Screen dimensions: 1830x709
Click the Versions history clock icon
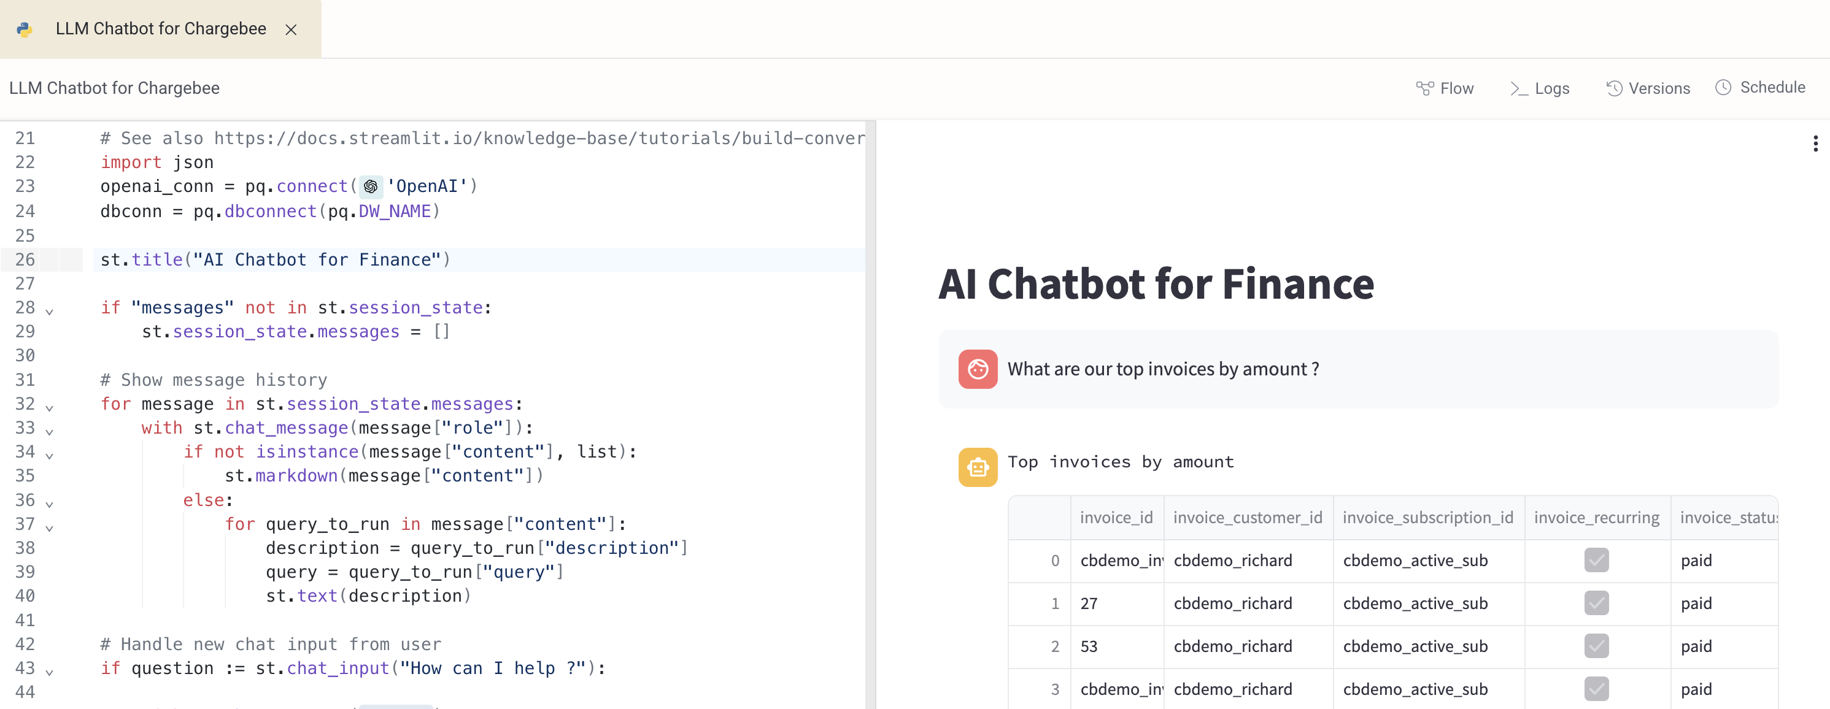(x=1614, y=88)
